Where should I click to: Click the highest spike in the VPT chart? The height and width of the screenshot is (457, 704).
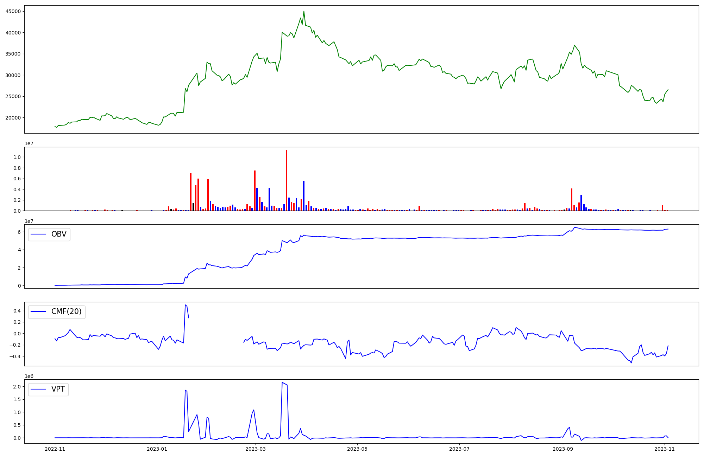(x=282, y=383)
